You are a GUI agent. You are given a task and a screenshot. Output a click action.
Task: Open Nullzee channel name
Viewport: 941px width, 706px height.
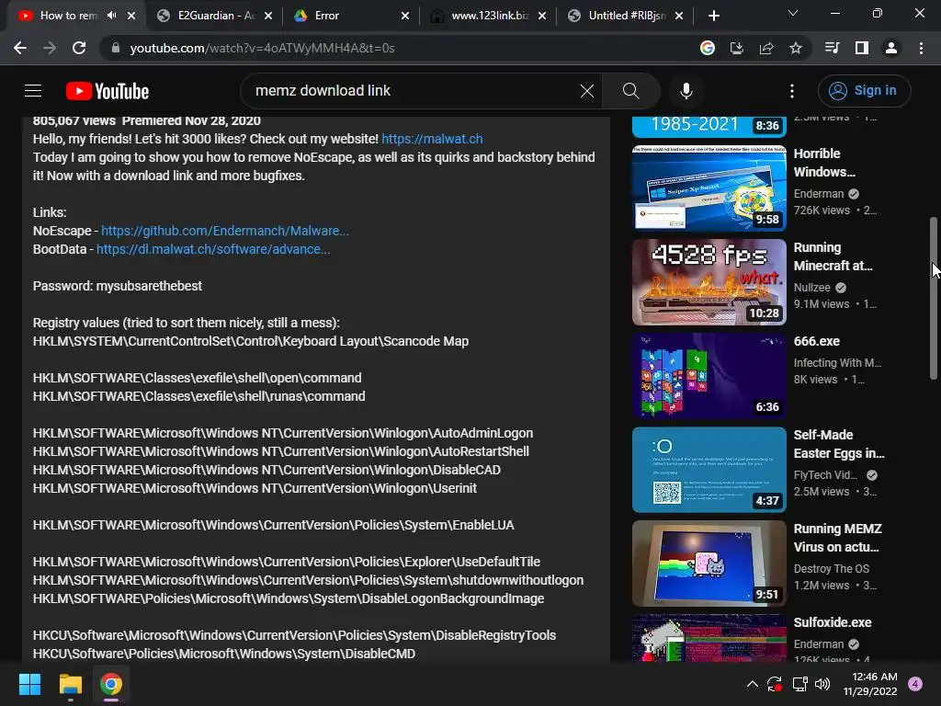(812, 288)
